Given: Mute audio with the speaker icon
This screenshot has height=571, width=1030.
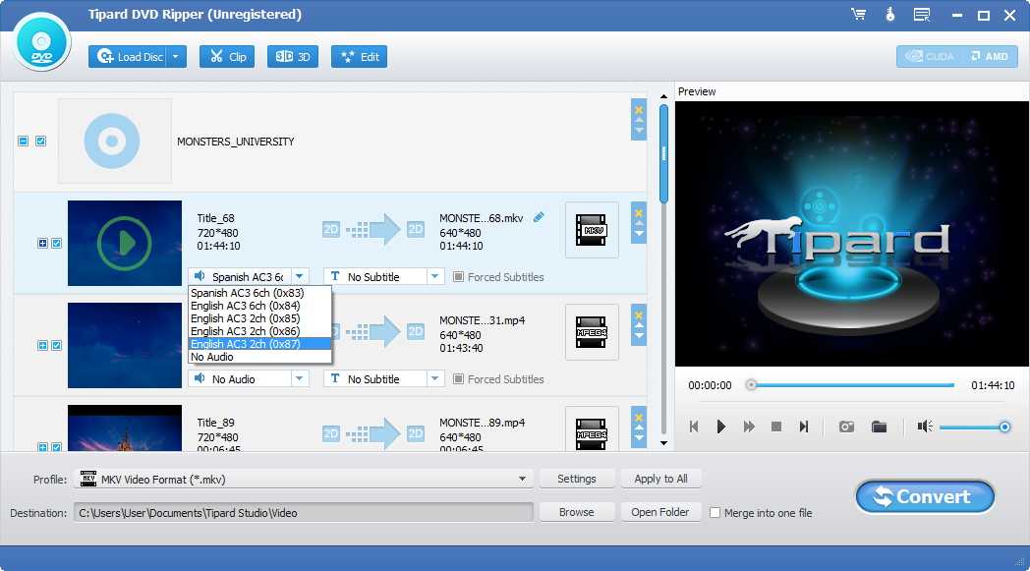Looking at the screenshot, I should coord(924,427).
